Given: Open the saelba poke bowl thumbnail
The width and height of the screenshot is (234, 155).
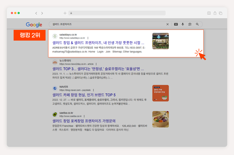Looking at the screenshot, I should coord(160,119).
